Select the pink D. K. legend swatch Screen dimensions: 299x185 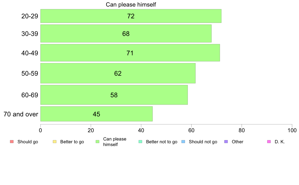pyautogui.click(x=269, y=142)
